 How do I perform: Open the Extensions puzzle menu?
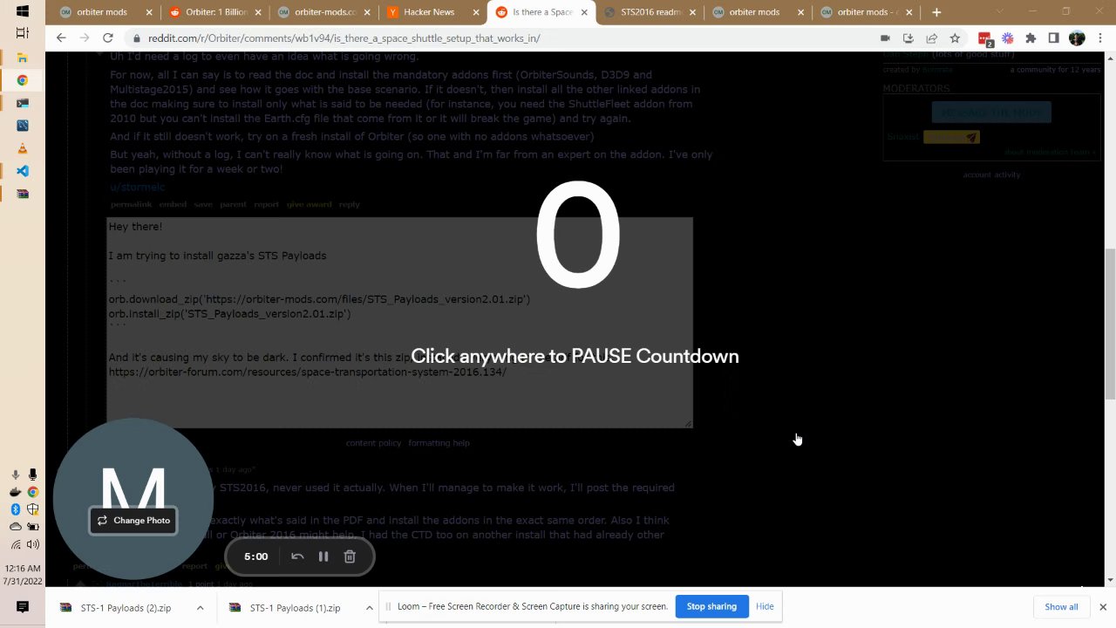point(1031,38)
